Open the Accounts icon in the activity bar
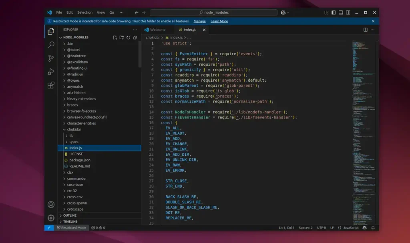The image size is (410, 243). tap(51, 205)
